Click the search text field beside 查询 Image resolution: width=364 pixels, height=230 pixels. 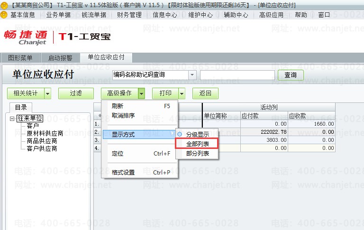tap(237, 75)
